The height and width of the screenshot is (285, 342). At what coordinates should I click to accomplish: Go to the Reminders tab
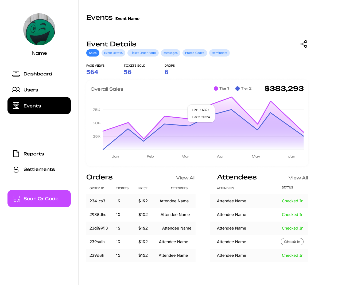pos(219,53)
